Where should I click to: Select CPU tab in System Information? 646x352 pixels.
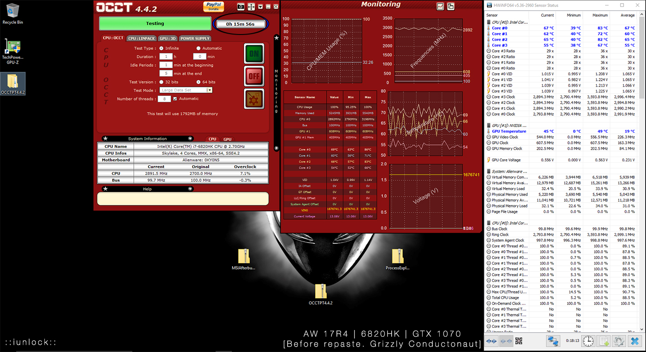click(x=212, y=139)
